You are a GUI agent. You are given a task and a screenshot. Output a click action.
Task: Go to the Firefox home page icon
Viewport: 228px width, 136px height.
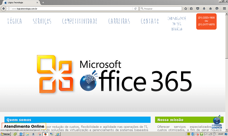pyautogui.click(x=210, y=9)
